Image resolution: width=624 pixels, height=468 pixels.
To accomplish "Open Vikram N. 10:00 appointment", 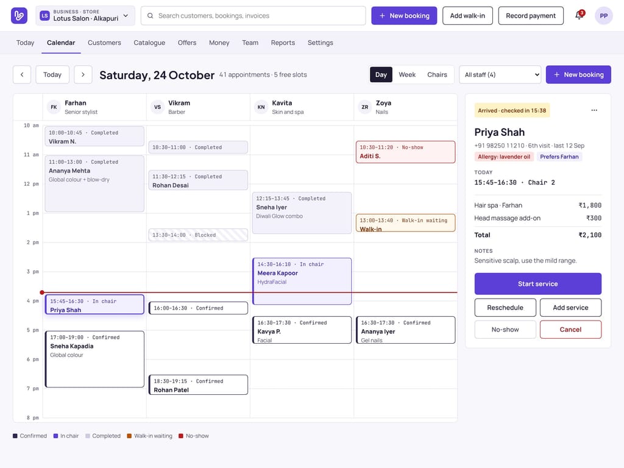I will click(94, 136).
